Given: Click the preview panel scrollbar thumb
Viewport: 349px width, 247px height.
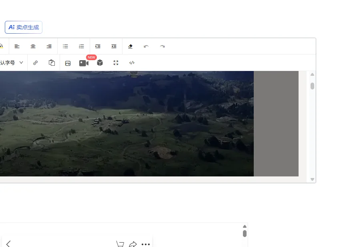Looking at the screenshot, I should pos(245,234).
